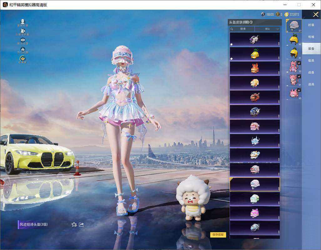
Task: Select the purple-white dragon helmet skin
Action: tap(255, 39)
